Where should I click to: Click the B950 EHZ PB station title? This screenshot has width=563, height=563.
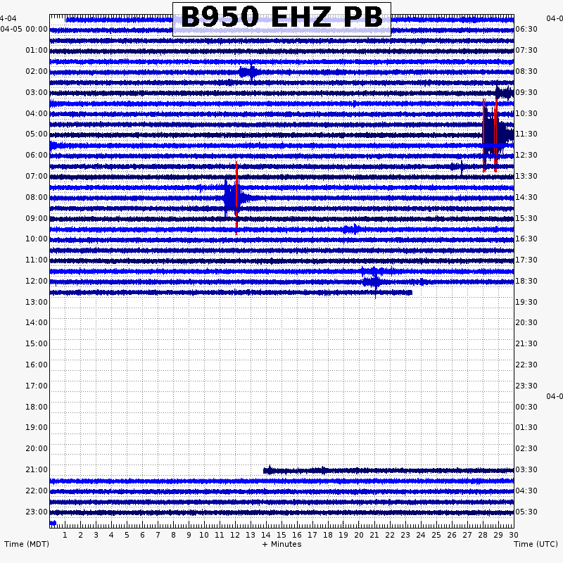click(282, 17)
